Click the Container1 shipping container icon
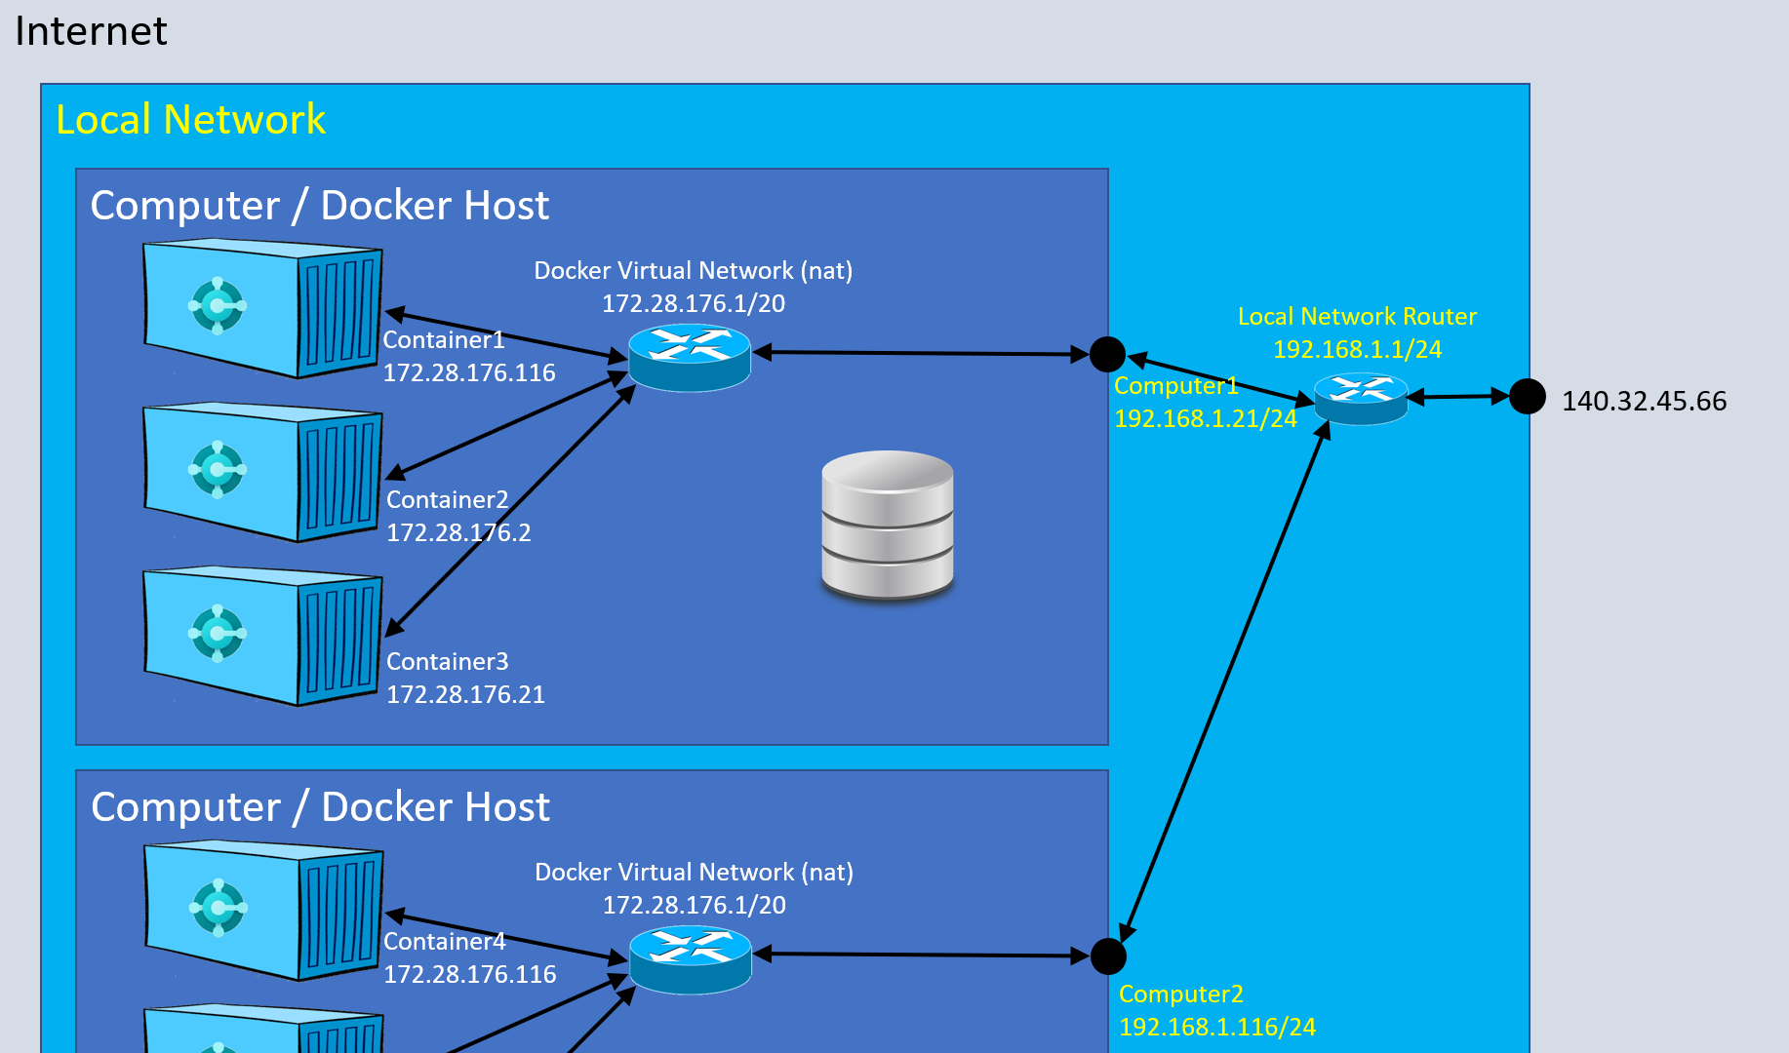Viewport: 1789px width, 1053px height. click(261, 309)
